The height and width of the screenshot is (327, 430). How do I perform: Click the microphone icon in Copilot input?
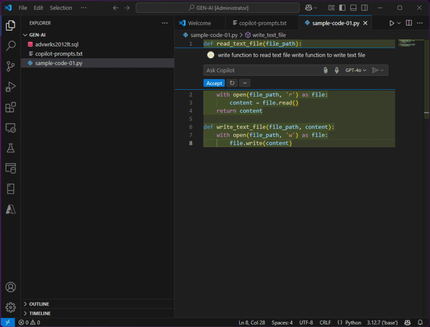pyautogui.click(x=336, y=70)
